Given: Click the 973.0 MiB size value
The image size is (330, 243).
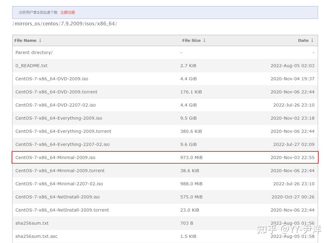Looking at the screenshot, I should 191,158.
